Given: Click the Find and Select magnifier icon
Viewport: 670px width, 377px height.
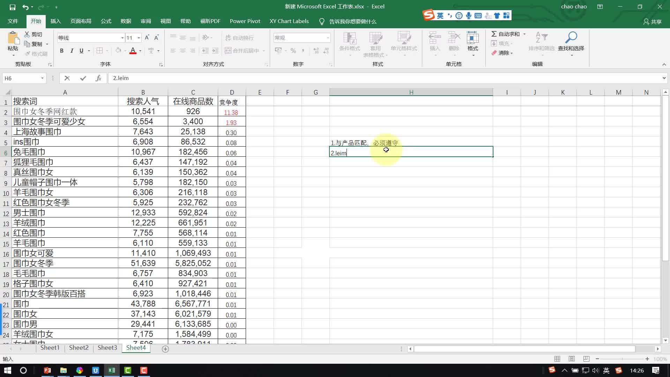Looking at the screenshot, I should [x=571, y=37].
